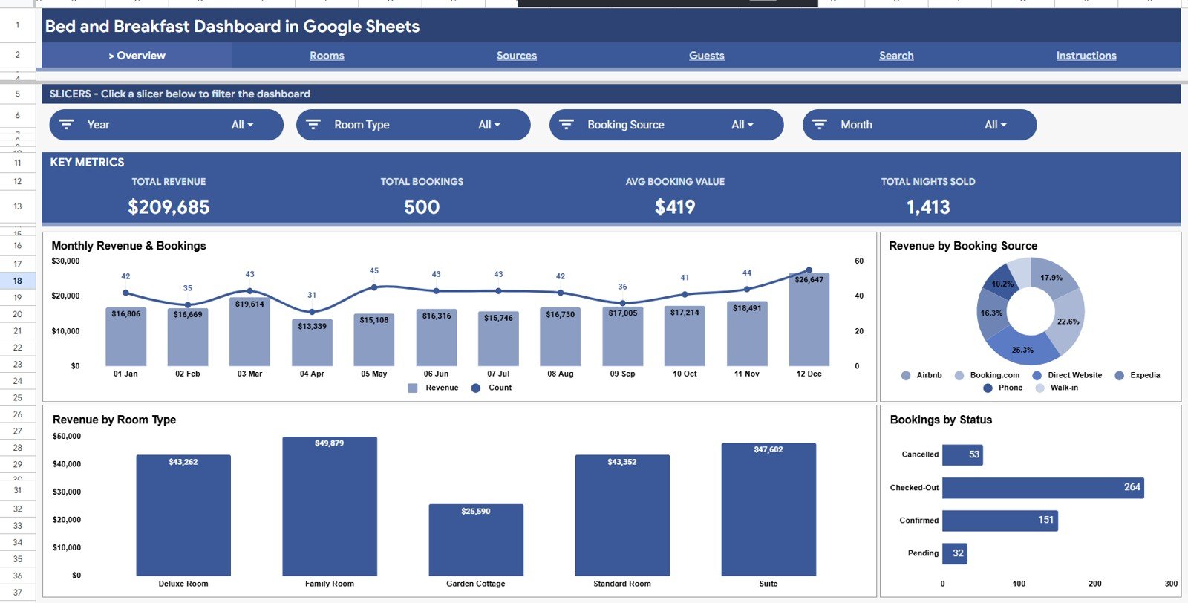Click the Phone legend dot
The height and width of the screenshot is (603, 1188).
pos(988,388)
